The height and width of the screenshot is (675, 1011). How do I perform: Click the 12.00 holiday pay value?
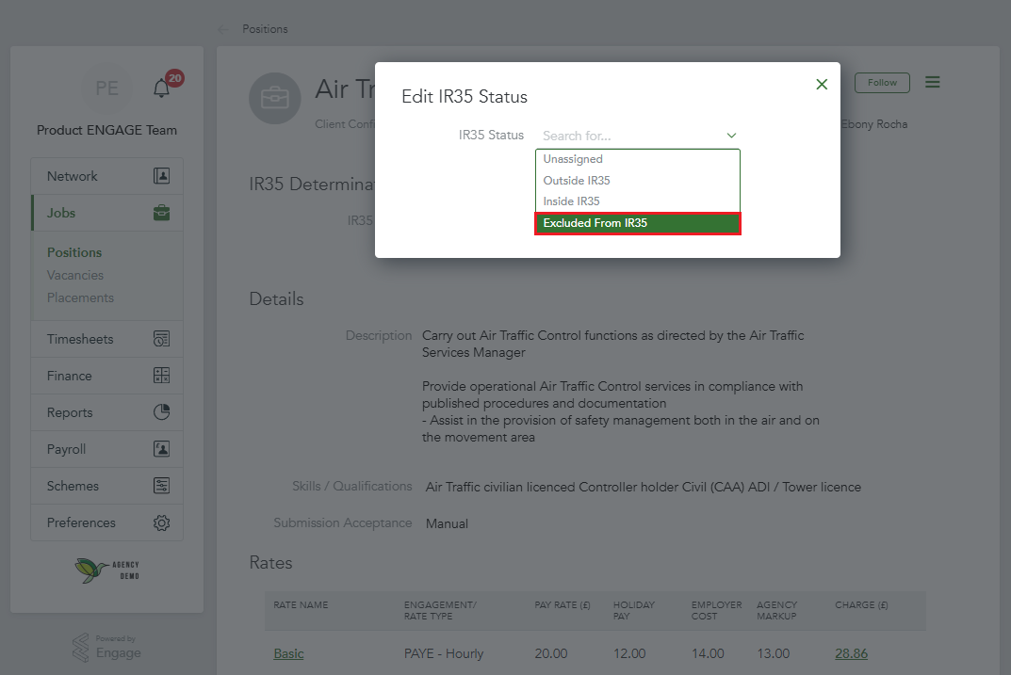click(x=629, y=653)
